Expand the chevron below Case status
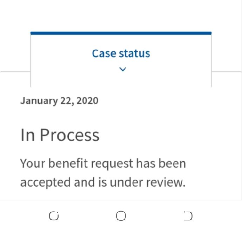 tap(123, 69)
